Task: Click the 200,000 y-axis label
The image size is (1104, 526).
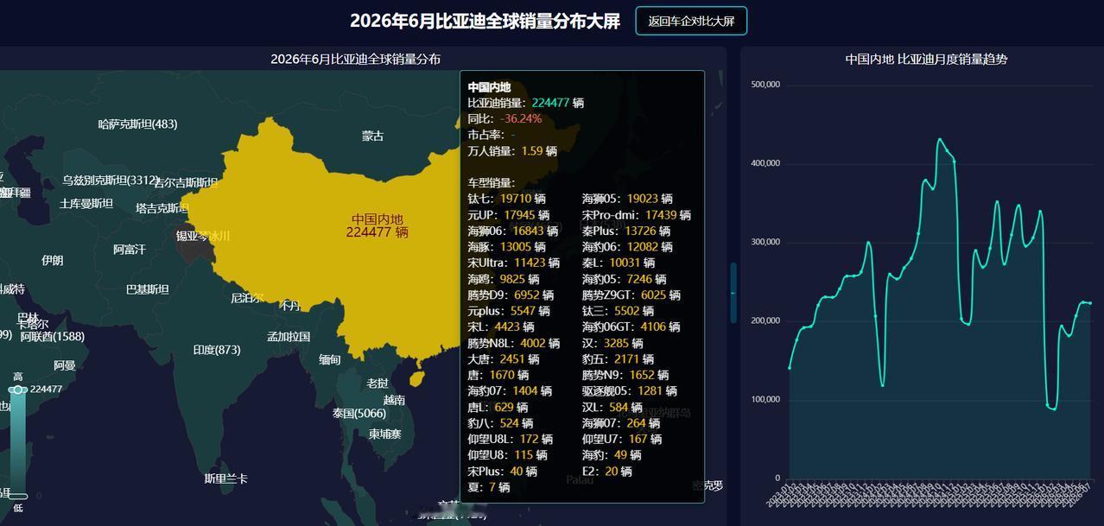Action: 765,320
